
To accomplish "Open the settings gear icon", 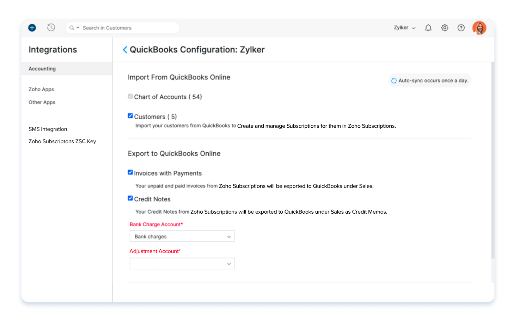I will tap(445, 28).
